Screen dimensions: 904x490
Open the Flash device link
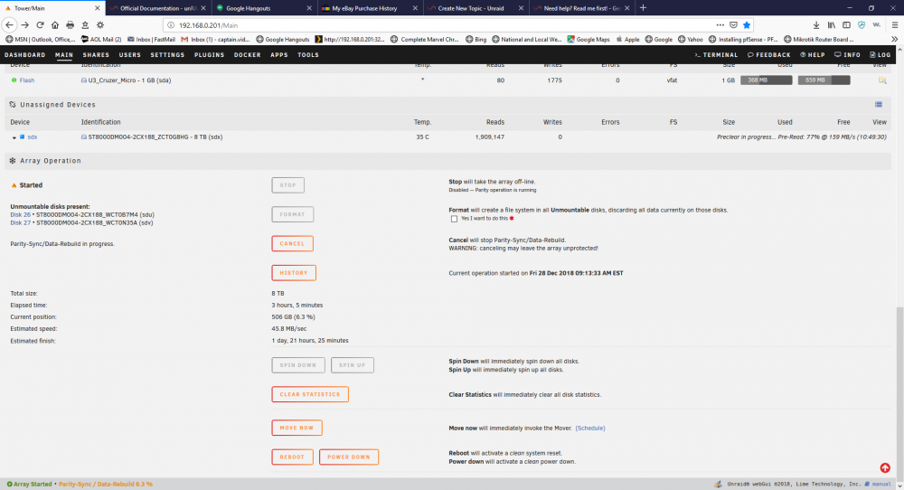point(26,80)
